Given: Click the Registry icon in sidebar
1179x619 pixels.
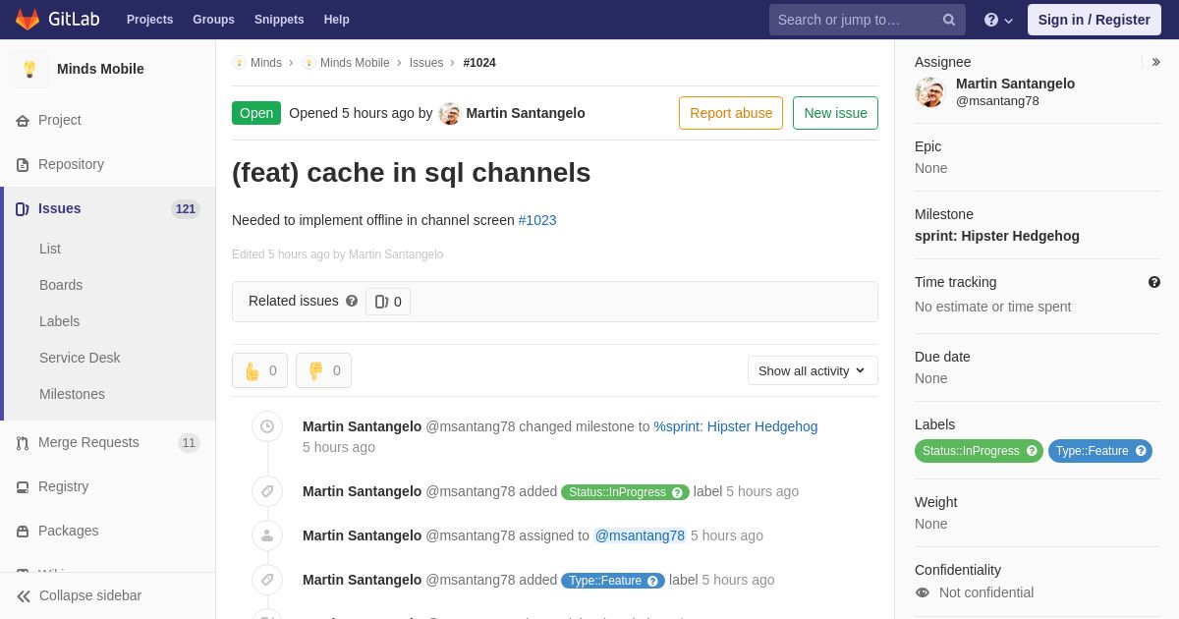Looking at the screenshot, I should click(x=23, y=487).
